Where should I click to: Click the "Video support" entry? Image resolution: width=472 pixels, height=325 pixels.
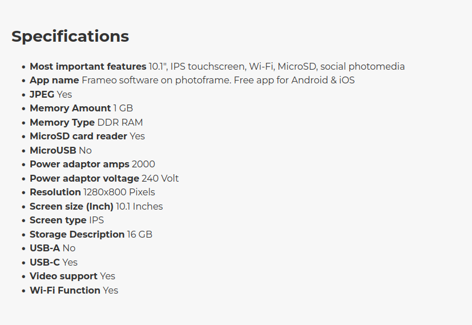[72, 276]
